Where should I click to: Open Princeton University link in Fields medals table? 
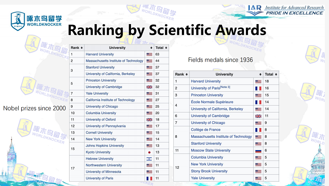click(x=207, y=95)
